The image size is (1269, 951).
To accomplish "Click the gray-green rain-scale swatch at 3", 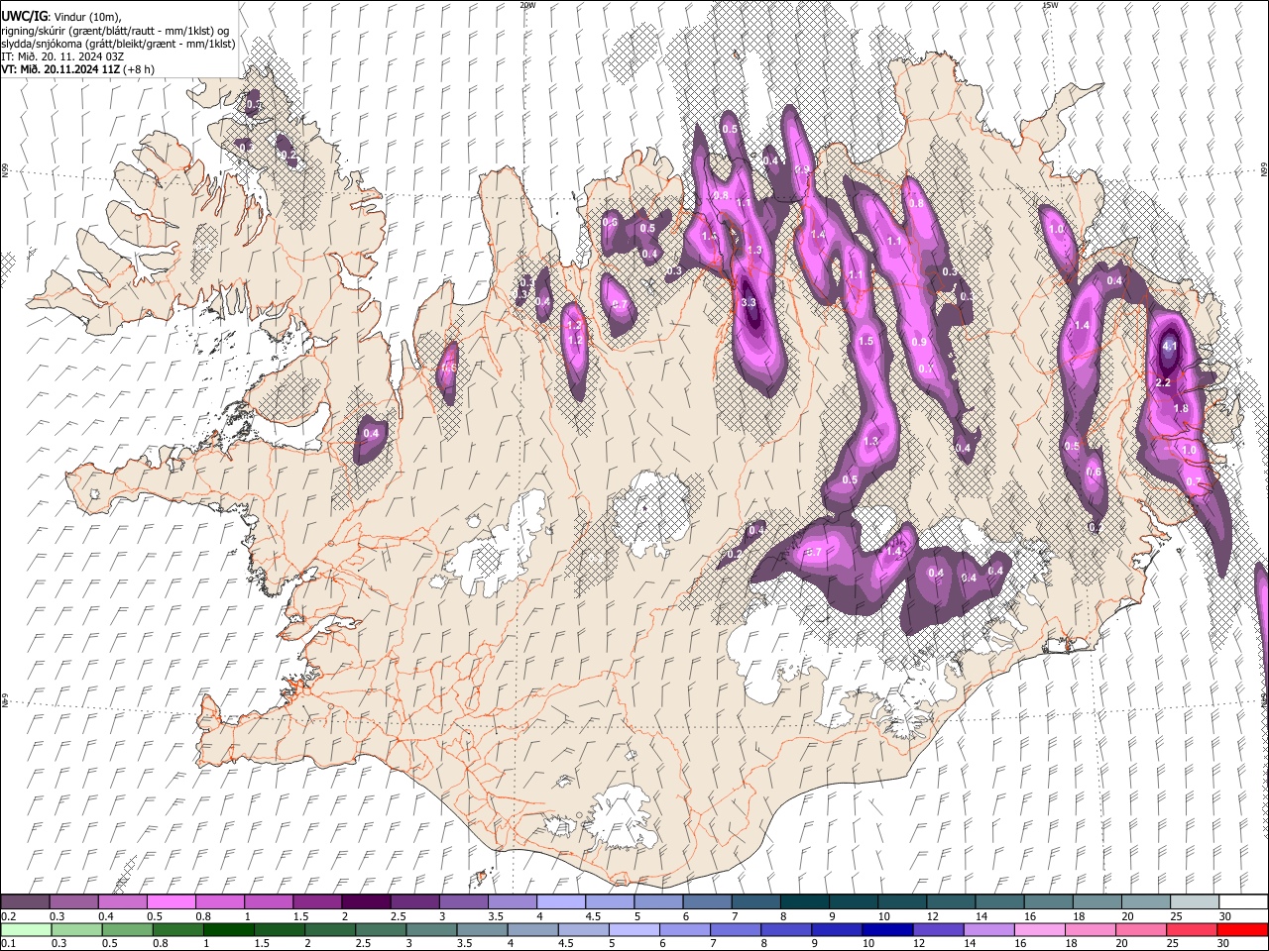I will pos(431,929).
